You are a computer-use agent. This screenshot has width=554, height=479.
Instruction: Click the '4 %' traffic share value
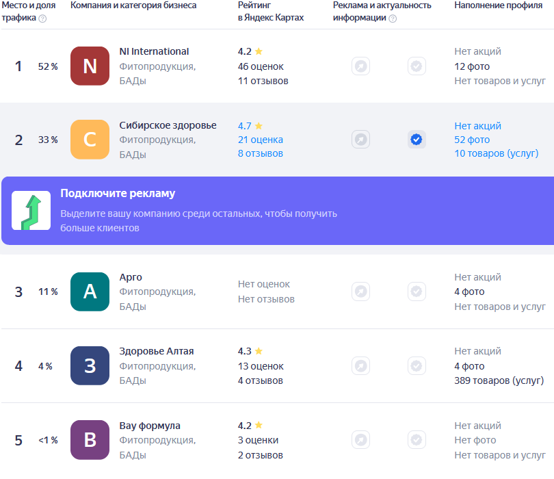45,366
